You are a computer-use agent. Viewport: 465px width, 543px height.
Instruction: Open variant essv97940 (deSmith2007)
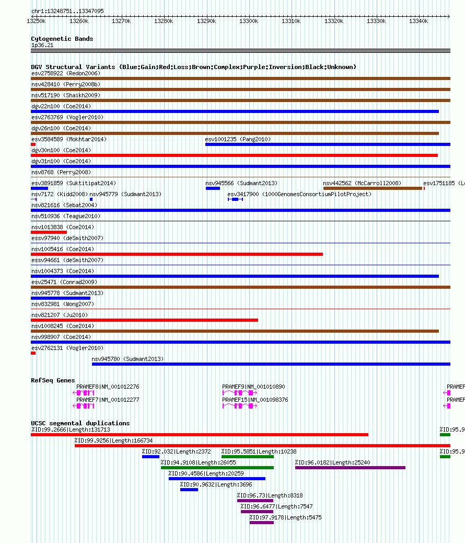pos(67,238)
